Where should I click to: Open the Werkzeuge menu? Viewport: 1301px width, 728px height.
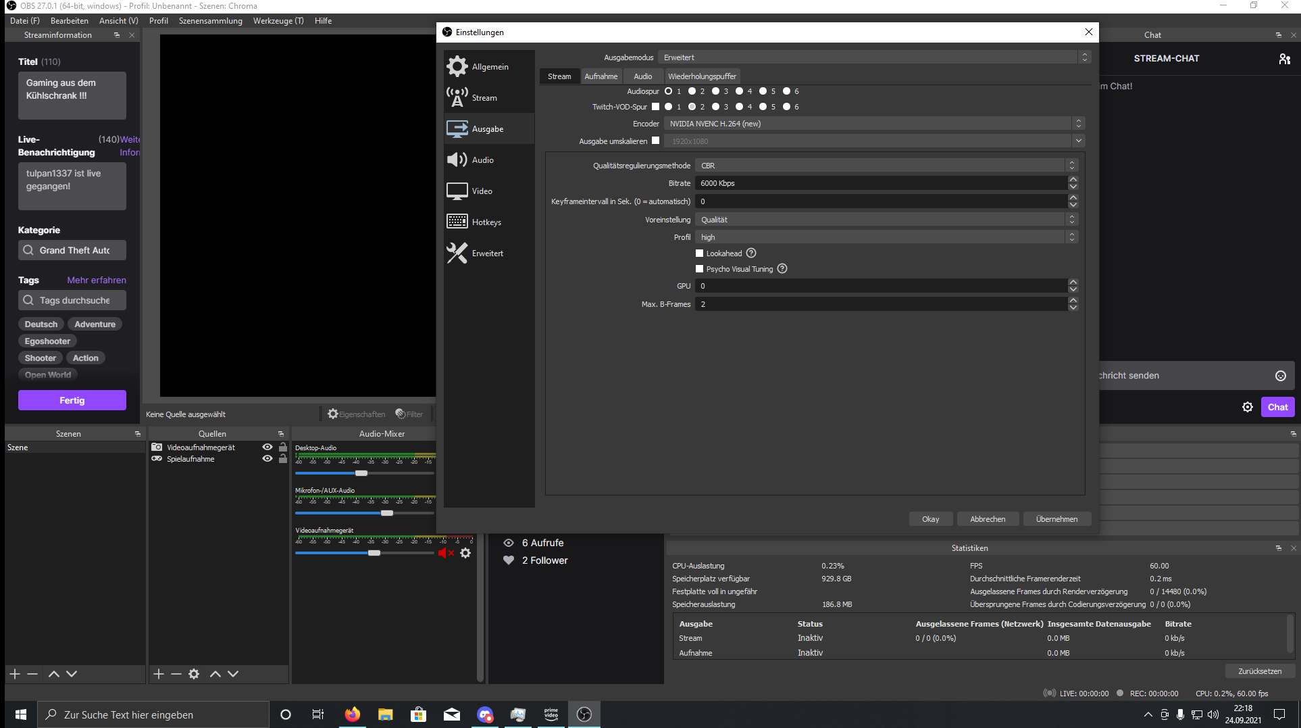click(278, 21)
